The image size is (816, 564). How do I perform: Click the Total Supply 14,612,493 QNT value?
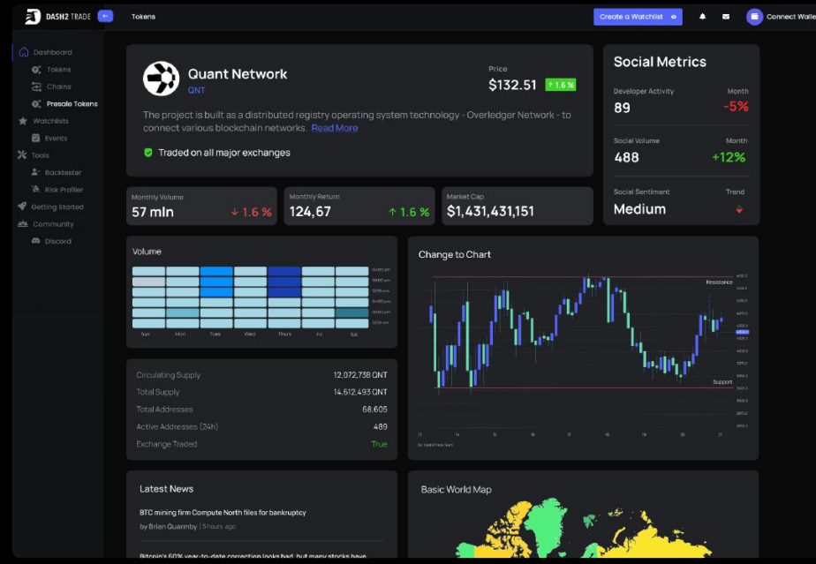[x=360, y=392]
